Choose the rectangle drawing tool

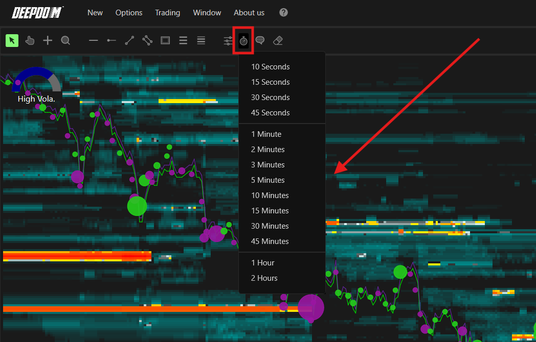[165, 41]
